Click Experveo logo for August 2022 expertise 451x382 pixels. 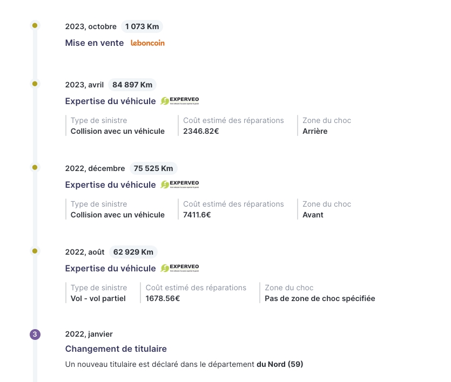[180, 268]
